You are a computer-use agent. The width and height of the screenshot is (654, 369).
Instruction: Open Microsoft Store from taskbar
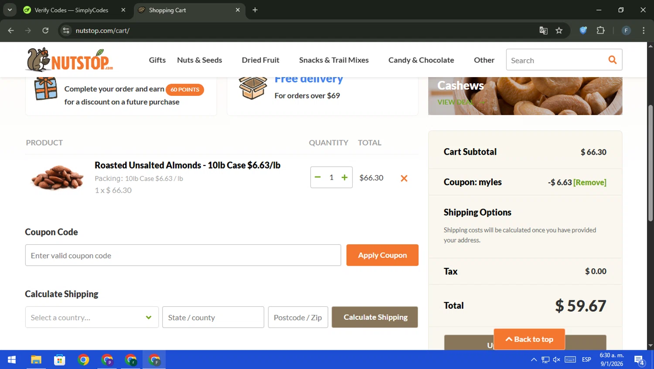(x=60, y=359)
